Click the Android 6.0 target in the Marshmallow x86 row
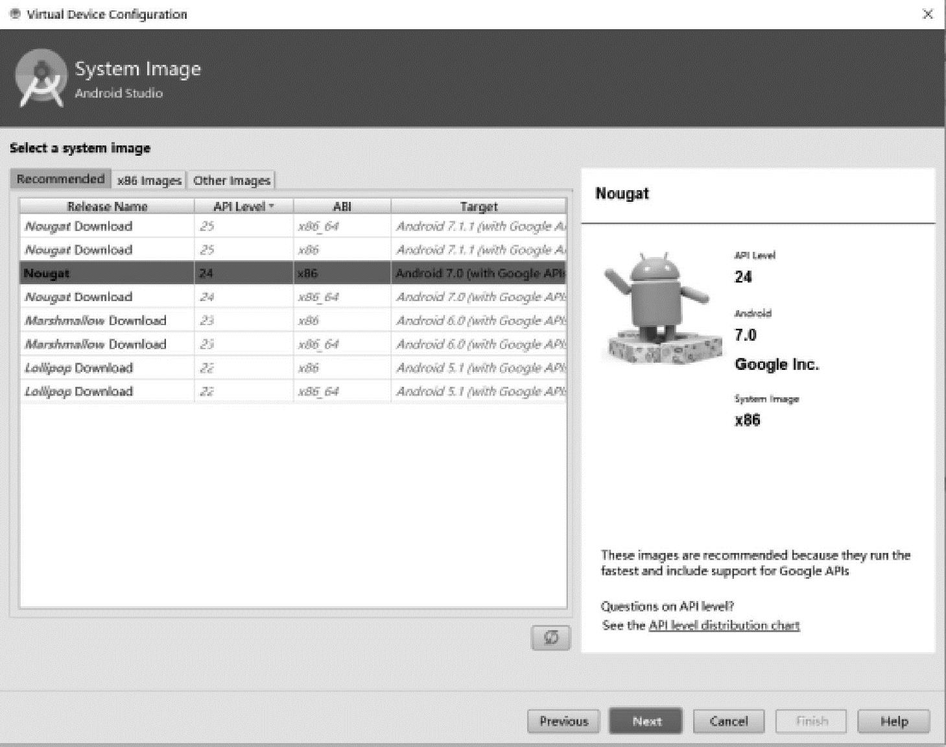The width and height of the screenshot is (946, 747). coord(480,321)
